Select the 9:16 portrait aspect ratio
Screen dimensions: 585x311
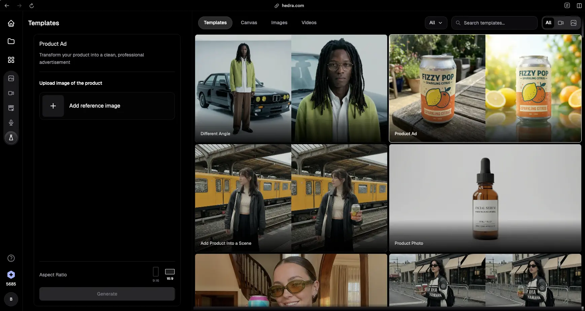156,274
